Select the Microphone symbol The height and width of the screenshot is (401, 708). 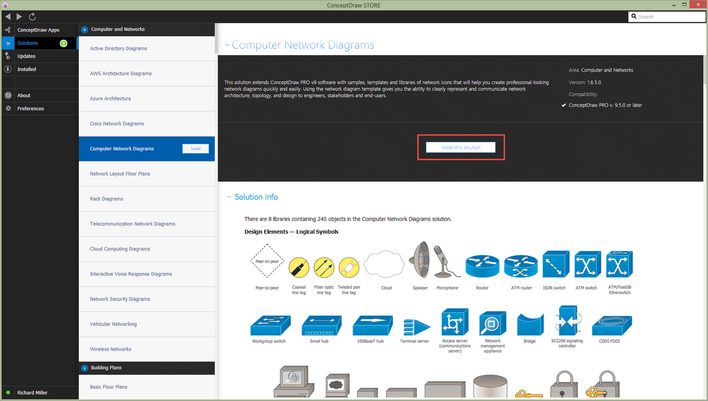(447, 262)
